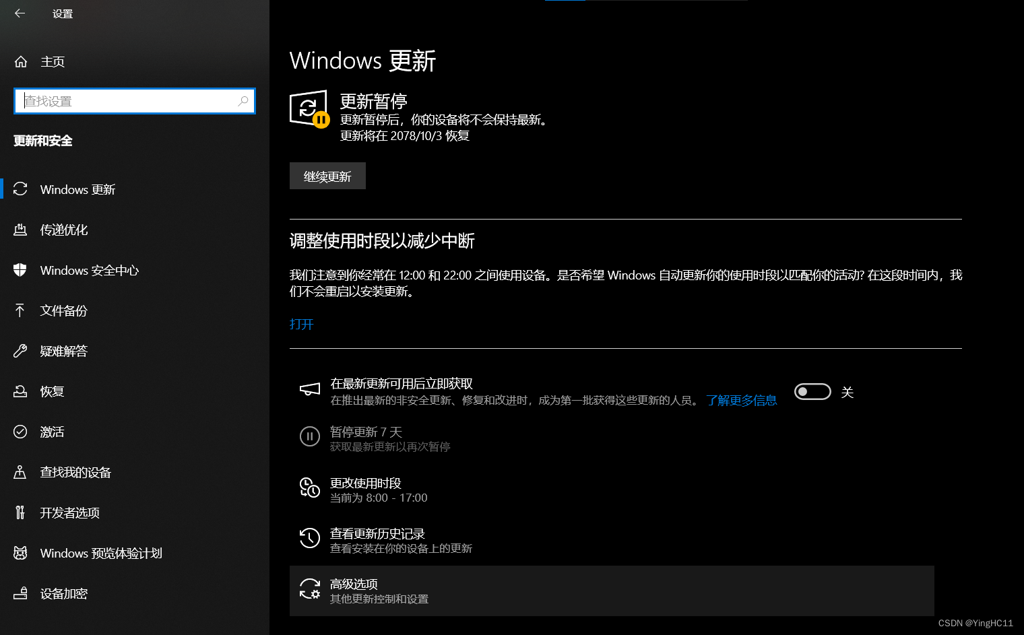
Task: Click the pause icon for 暂停更新 7 天
Action: click(x=310, y=436)
